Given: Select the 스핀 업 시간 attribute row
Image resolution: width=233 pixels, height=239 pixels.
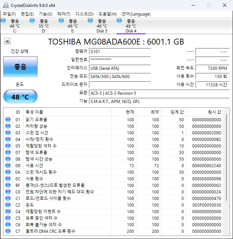Looking at the screenshot, I should [113, 133].
